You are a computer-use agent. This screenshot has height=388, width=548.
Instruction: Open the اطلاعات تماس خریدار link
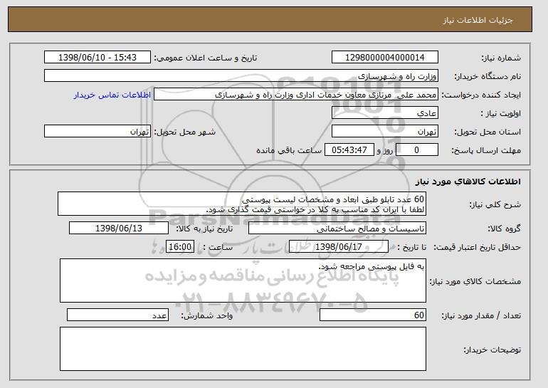112,95
